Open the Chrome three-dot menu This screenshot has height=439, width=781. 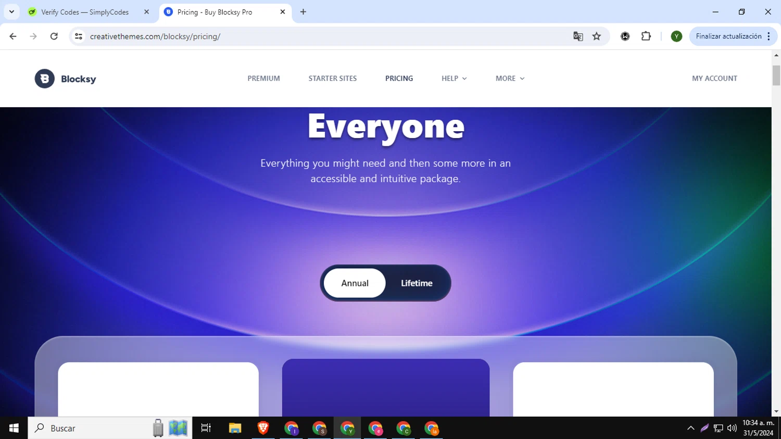coord(769,36)
